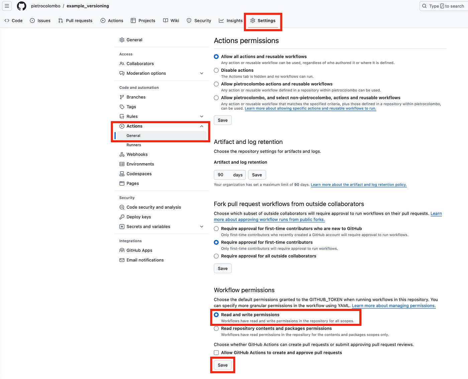
Task: Click the Tags label icon
Action: point(122,107)
